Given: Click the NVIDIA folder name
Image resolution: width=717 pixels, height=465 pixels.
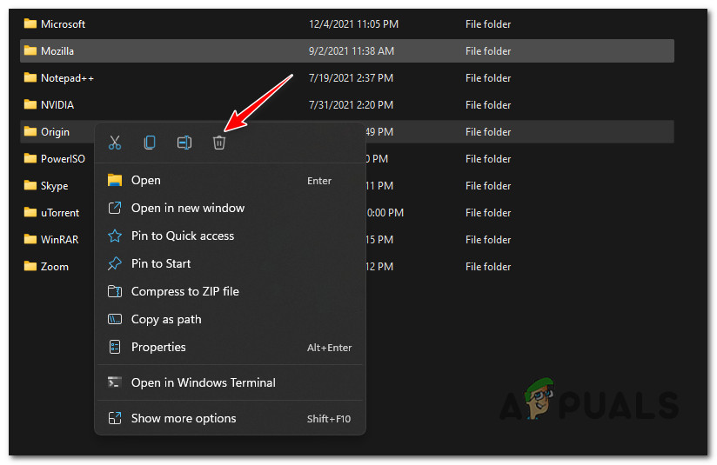Looking at the screenshot, I should [57, 105].
